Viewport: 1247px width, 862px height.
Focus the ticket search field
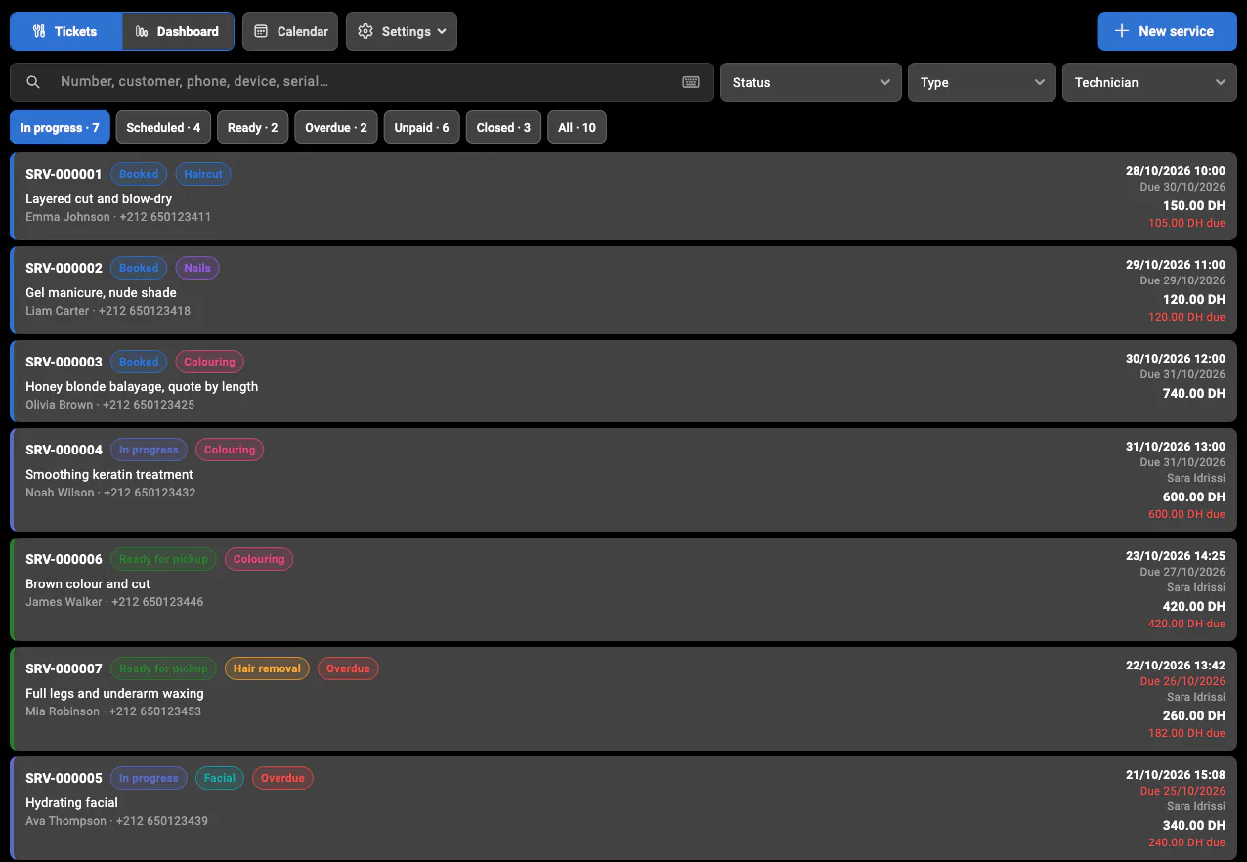point(364,82)
